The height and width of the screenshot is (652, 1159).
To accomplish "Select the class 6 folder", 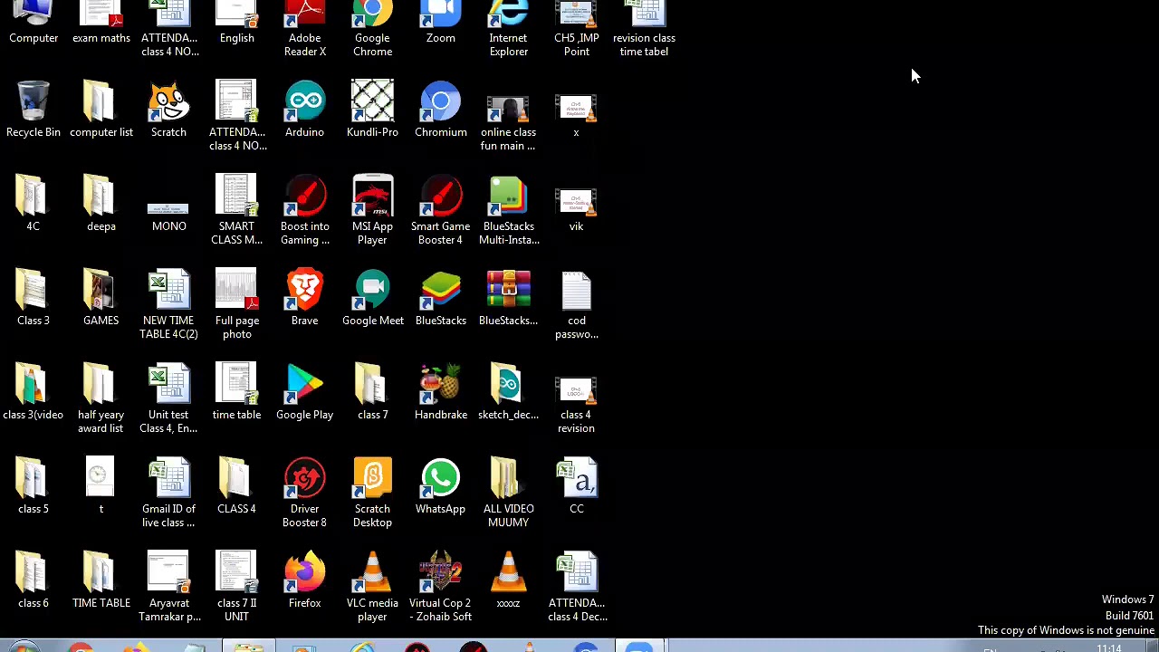I will 34,580.
